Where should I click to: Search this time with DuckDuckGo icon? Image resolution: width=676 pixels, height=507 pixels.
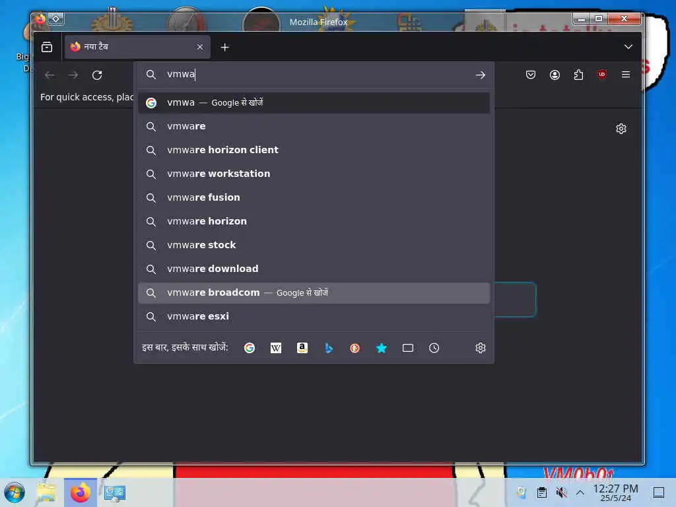pyautogui.click(x=355, y=348)
